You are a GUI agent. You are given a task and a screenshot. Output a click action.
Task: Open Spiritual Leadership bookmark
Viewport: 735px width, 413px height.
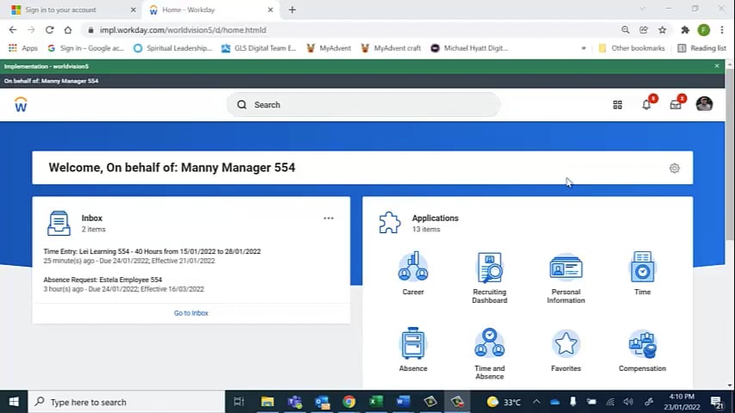click(172, 48)
